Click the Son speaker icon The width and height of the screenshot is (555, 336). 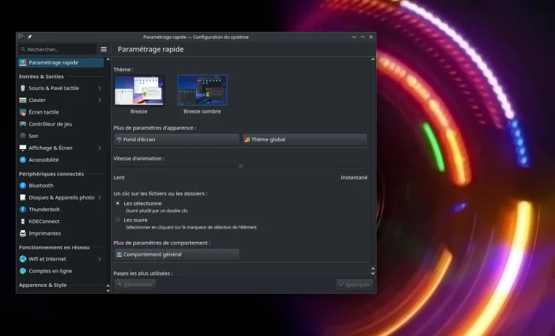coord(23,136)
